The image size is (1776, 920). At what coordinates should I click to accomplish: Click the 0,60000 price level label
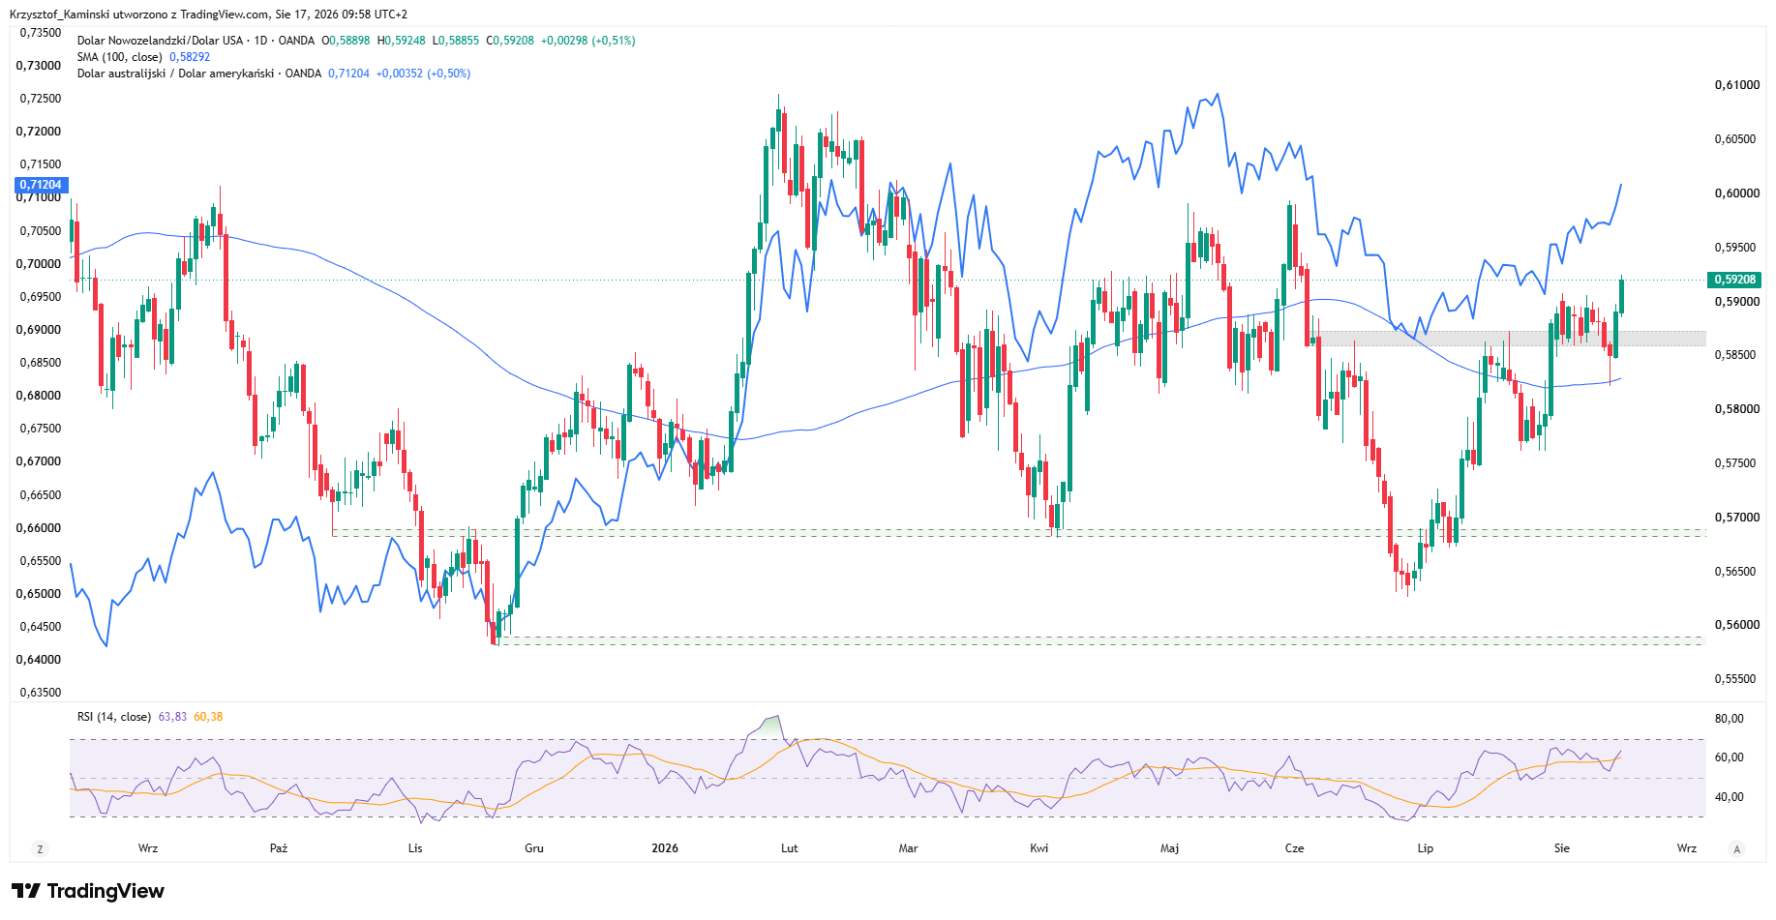1737,193
